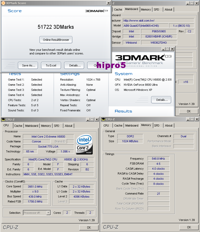Image resolution: width=200 pixels, height=232 pixels.
Task: Open Memory tab in top CPU-Z Mainboard window
Action: point(146,9)
